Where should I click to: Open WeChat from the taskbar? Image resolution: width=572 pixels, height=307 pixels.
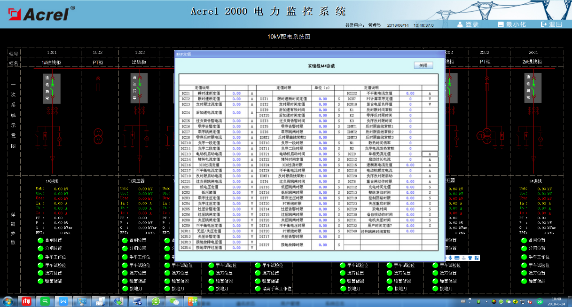pyautogui.click(x=174, y=301)
